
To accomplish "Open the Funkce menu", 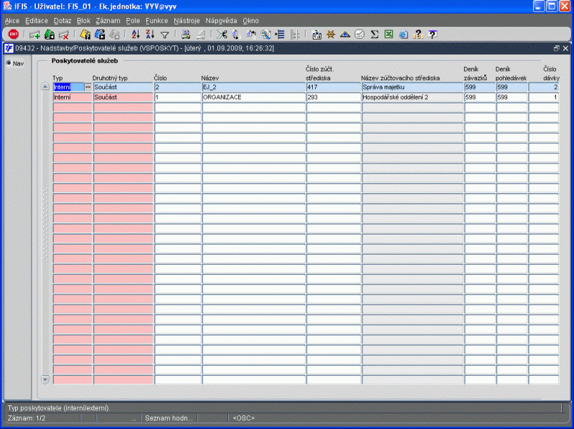I will (156, 21).
